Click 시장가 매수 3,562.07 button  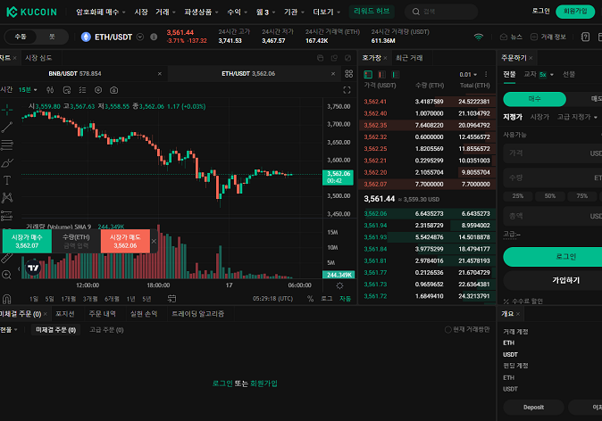pos(27,241)
